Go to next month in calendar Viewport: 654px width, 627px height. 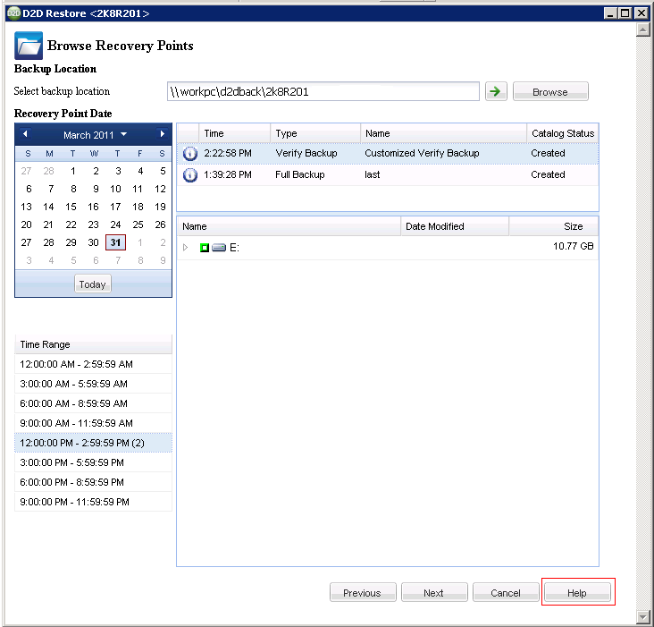(162, 134)
